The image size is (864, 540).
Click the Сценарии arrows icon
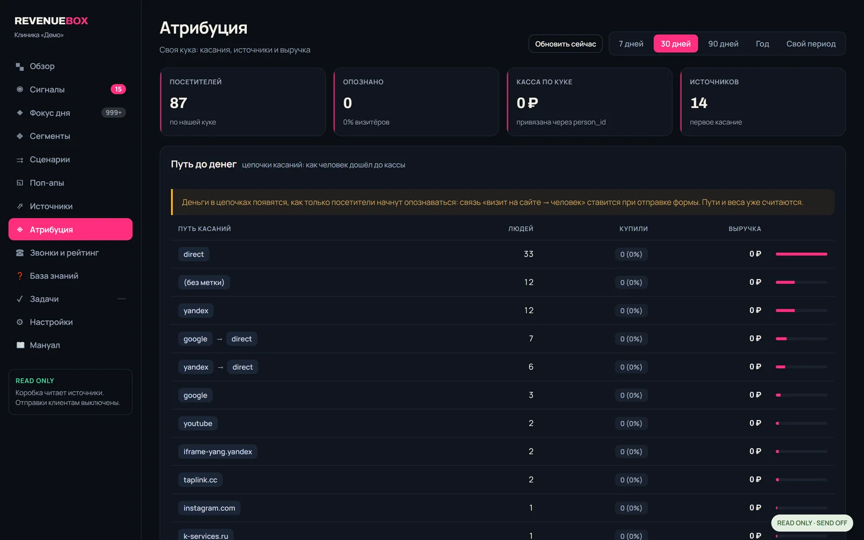(20, 160)
